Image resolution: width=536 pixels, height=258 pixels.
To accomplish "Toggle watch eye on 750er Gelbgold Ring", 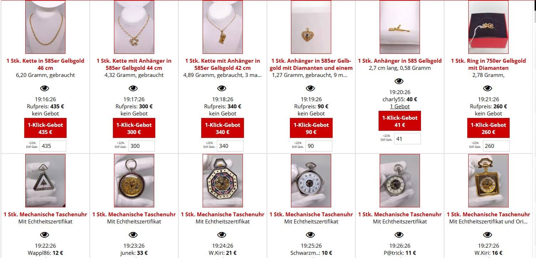I will (488, 88).
